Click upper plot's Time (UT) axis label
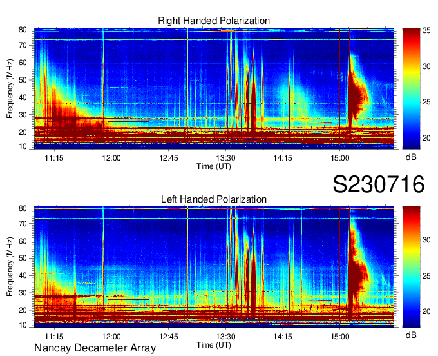Viewport: 438px width, 356px height. click(x=214, y=166)
